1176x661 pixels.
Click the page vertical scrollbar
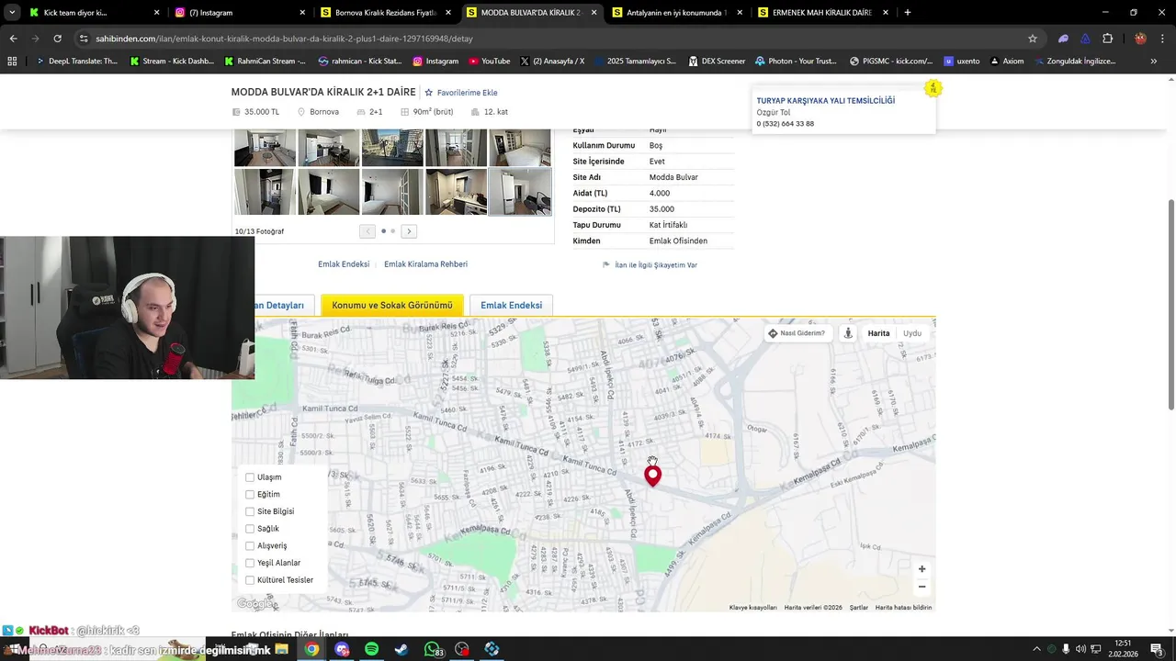pyautogui.click(x=1170, y=304)
